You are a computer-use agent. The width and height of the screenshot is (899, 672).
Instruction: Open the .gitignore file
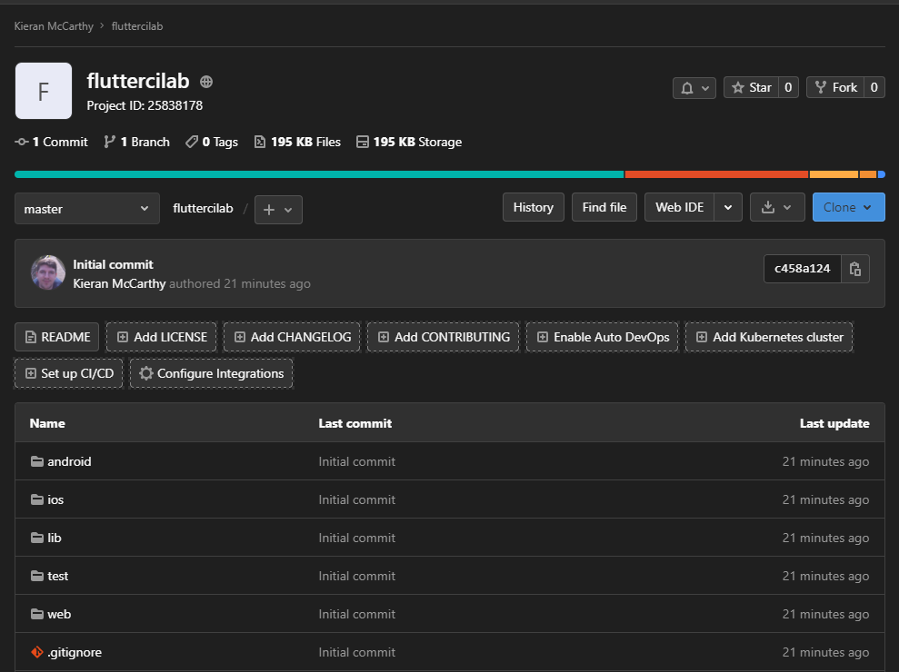pyautogui.click(x=75, y=652)
